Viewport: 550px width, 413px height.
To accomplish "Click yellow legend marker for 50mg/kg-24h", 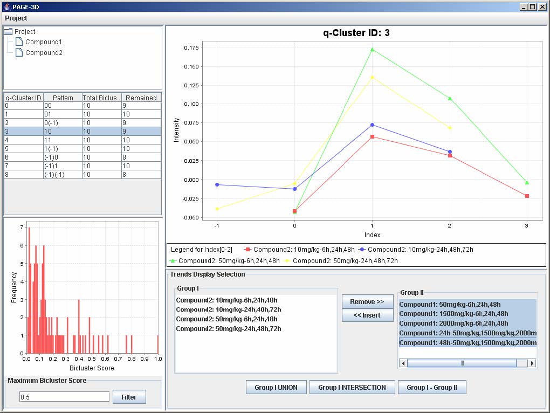I will [287, 260].
